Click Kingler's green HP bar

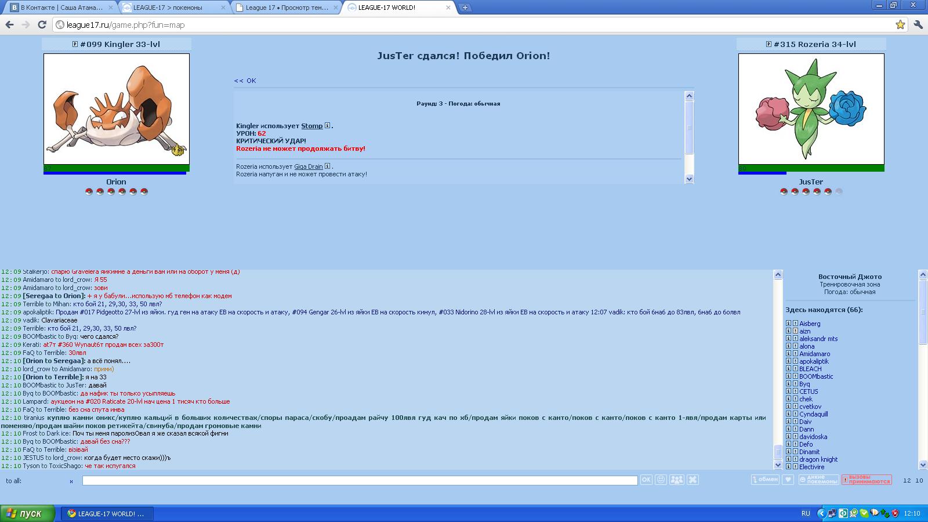click(117, 168)
